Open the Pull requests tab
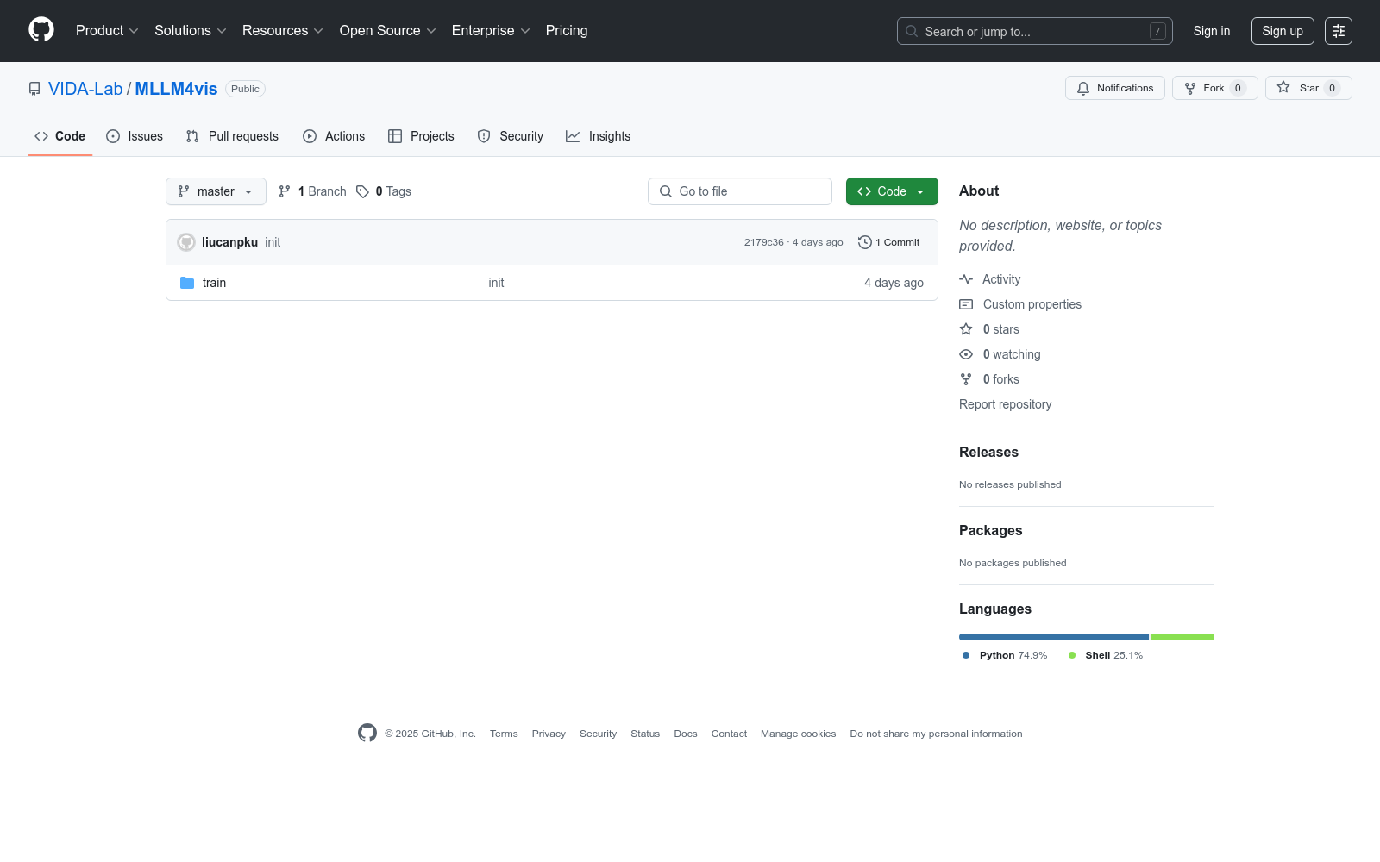The image size is (1380, 862). pos(232,136)
